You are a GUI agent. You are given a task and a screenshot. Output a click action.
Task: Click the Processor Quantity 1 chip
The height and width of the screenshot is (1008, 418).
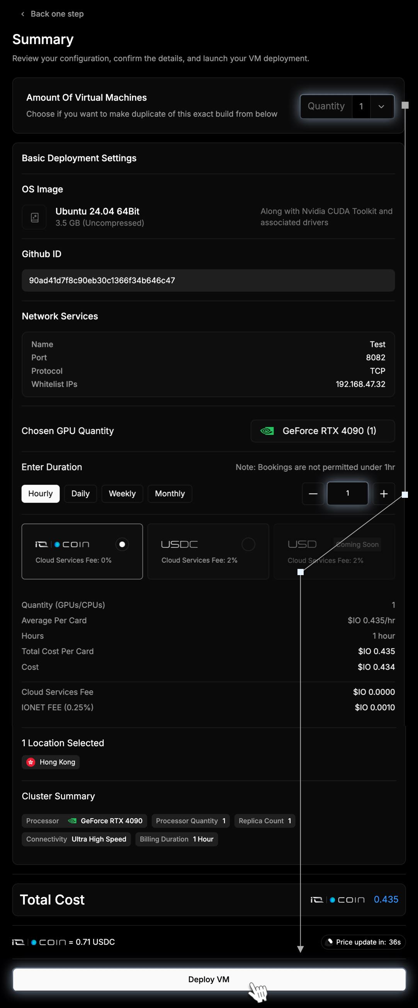point(191,821)
